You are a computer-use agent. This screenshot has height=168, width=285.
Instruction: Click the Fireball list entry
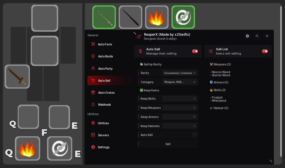click(x=216, y=97)
